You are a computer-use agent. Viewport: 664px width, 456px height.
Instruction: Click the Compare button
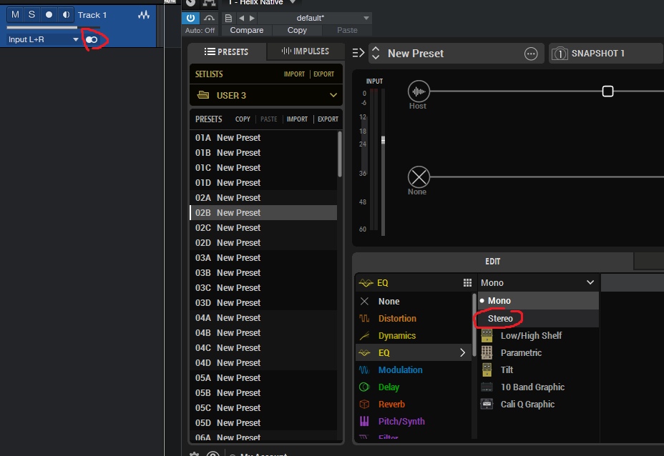(x=246, y=31)
